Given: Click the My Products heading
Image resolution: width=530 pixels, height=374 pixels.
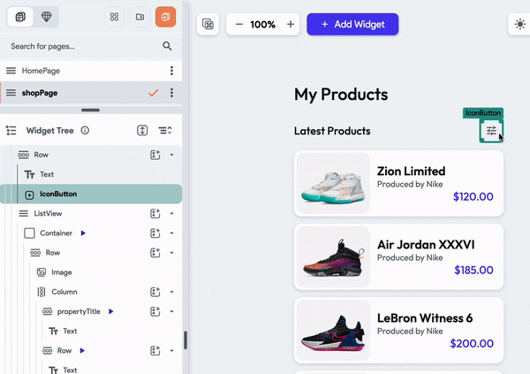Looking at the screenshot, I should click(341, 95).
